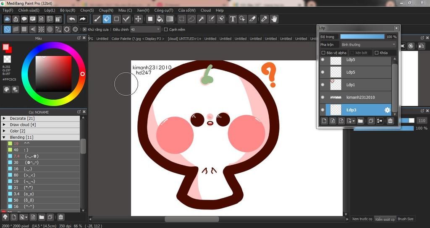Duplicate layer in Lớp panel

pyautogui.click(x=371, y=121)
